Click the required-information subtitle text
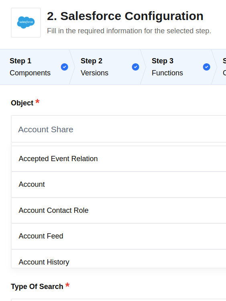Viewport: 226px width, 301px height. click(129, 31)
